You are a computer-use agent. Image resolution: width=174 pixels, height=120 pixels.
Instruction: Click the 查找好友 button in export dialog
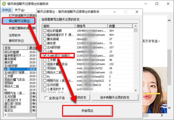(81, 97)
